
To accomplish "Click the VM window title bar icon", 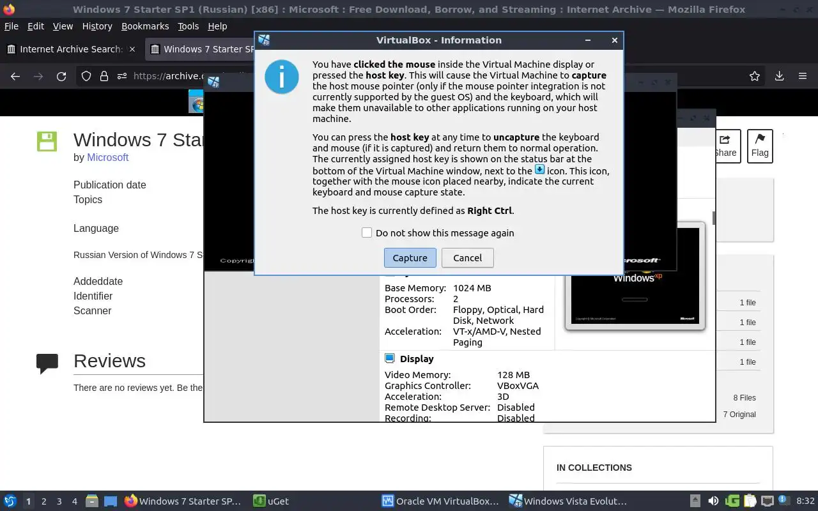I will pyautogui.click(x=213, y=82).
